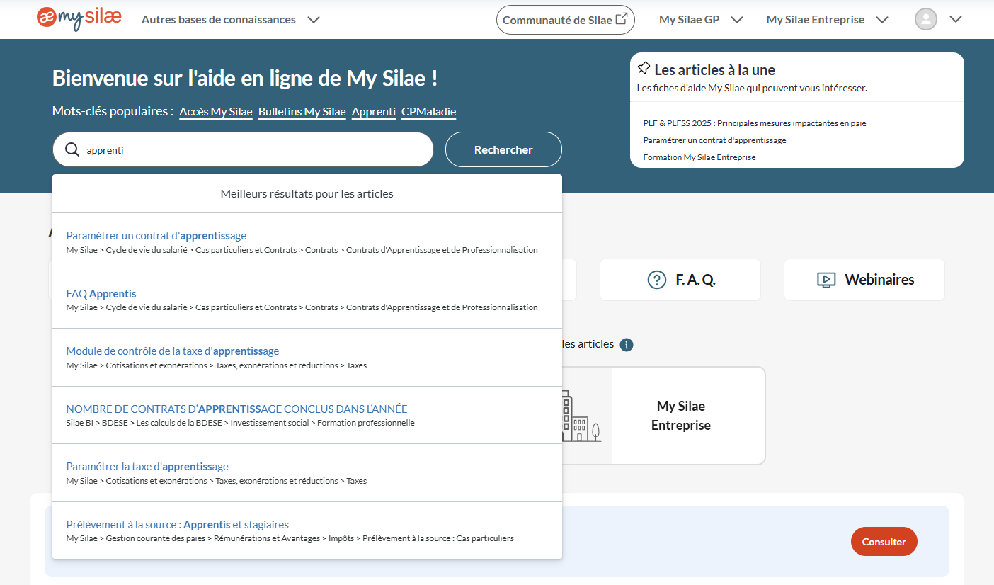The image size is (994, 585).
Task: Click the My Silae logo
Action: 79,19
